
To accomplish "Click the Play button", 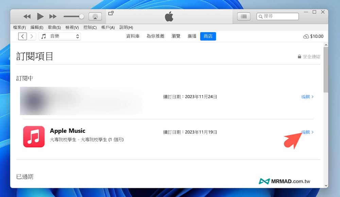I will (x=40, y=16).
